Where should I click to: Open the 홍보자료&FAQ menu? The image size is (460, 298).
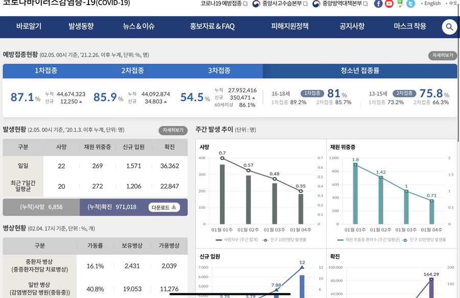[x=212, y=26]
